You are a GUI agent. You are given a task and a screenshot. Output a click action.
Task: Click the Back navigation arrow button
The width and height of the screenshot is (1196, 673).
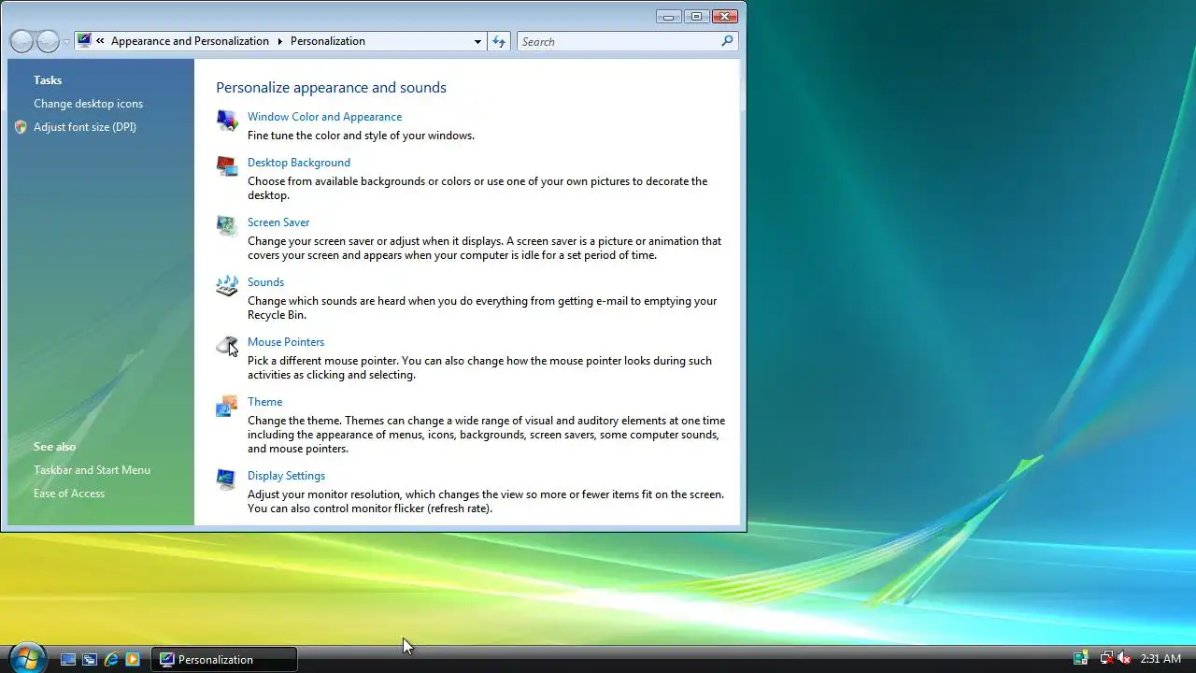(x=21, y=41)
